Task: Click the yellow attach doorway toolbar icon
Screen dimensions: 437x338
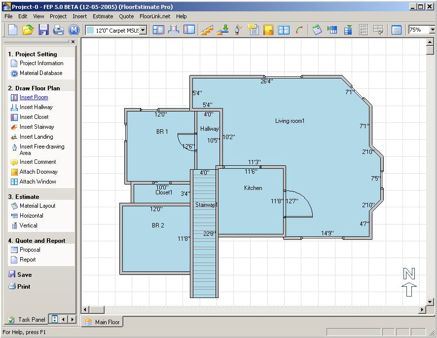Action: pos(268,30)
